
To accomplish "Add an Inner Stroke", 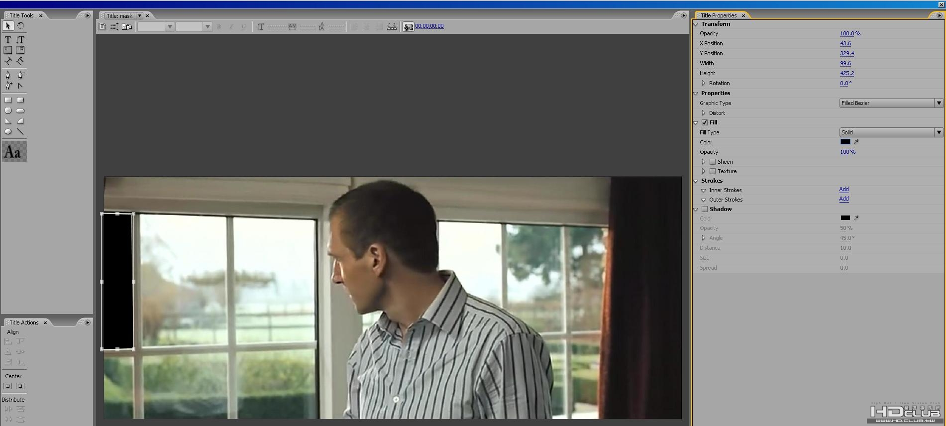I will (x=844, y=190).
